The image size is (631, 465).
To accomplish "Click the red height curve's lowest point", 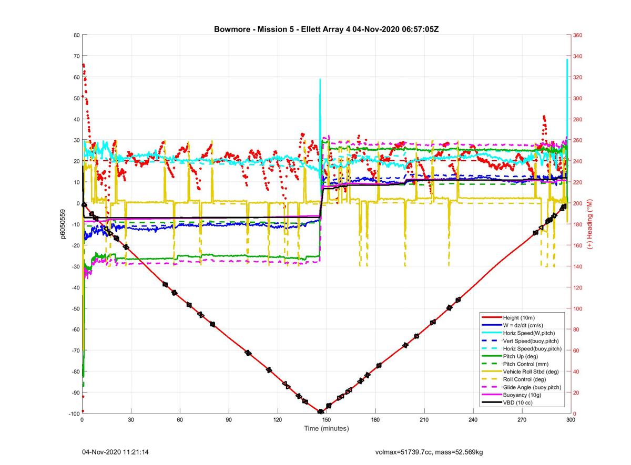I will pyautogui.click(x=320, y=412).
